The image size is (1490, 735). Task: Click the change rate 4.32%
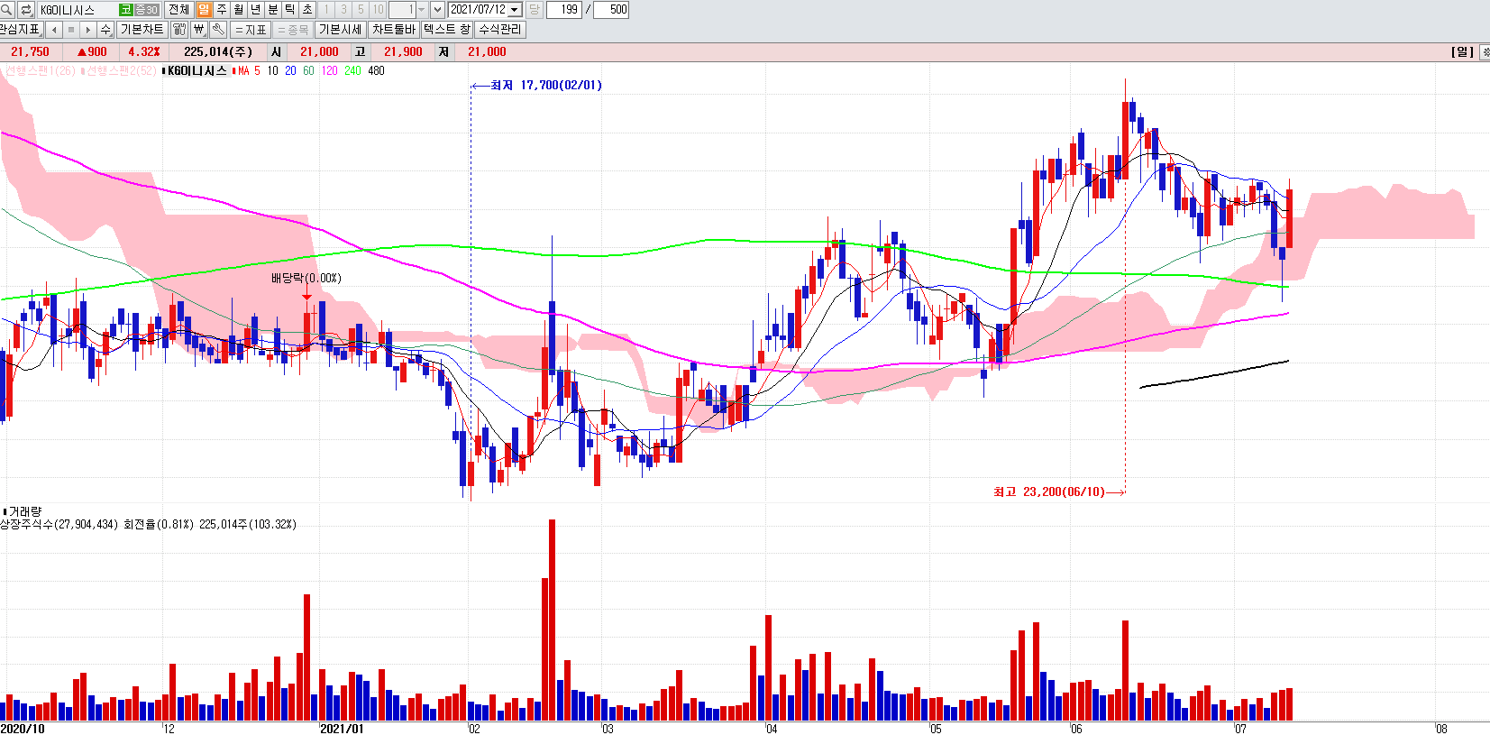(x=144, y=51)
